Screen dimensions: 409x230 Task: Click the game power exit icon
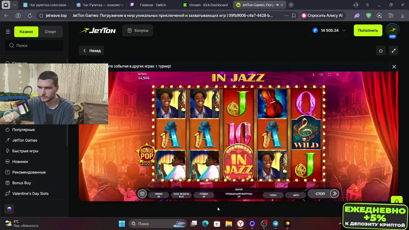coord(337,74)
